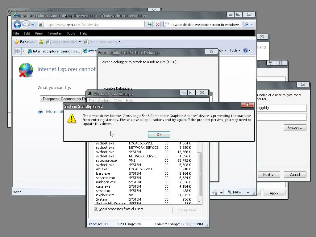This screenshot has width=316, height=237.
Task: Click the Quick Tabs grid icon
Action: point(18,51)
